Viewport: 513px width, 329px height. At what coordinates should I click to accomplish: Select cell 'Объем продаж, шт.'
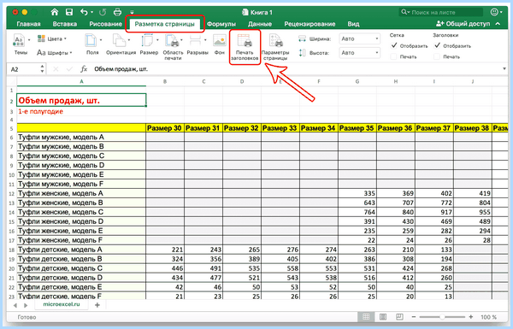(x=81, y=100)
